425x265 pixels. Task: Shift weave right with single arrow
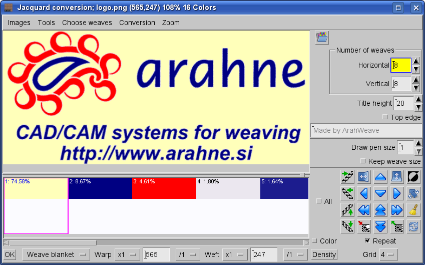click(397, 194)
